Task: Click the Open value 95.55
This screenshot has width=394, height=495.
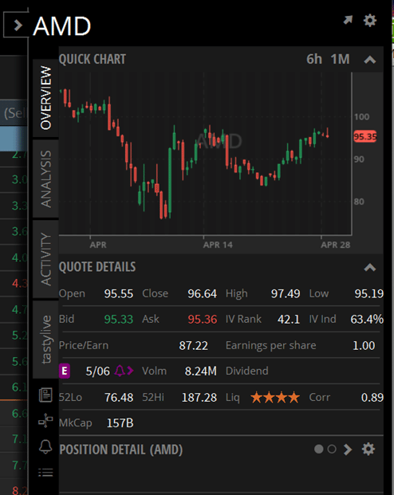Action: pyautogui.click(x=119, y=294)
